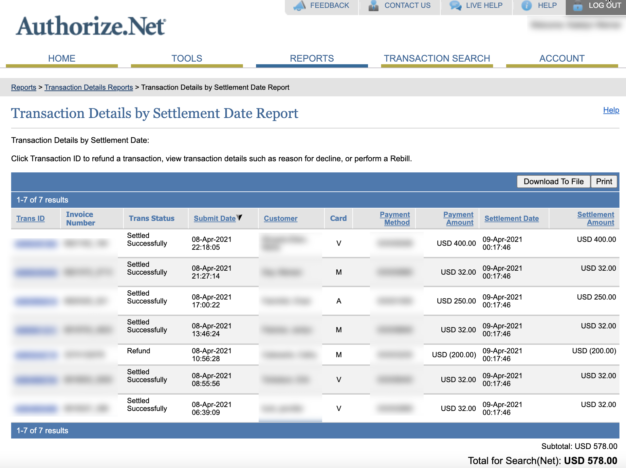Open the Account tab

pos(562,59)
